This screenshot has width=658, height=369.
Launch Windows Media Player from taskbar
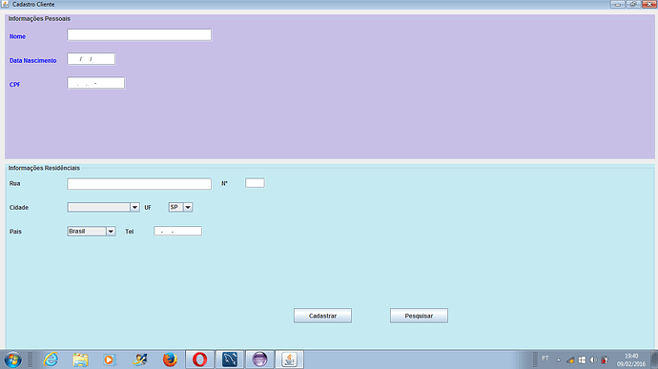tap(110, 359)
